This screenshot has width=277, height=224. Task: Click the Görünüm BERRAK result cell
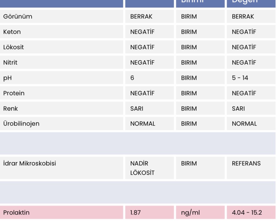tap(149, 16)
